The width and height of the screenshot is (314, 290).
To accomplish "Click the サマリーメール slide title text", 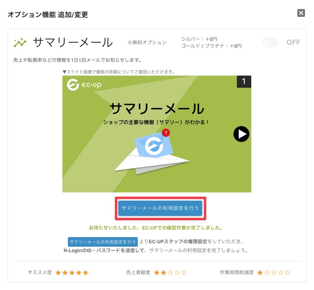I will (157, 109).
